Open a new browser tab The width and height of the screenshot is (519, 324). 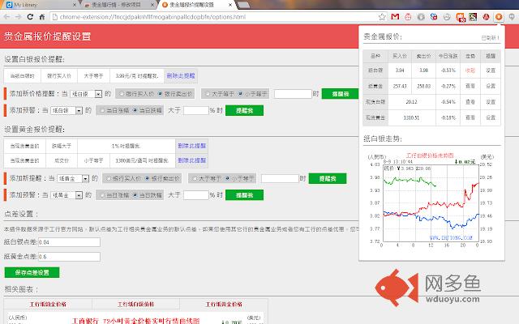(x=243, y=5)
